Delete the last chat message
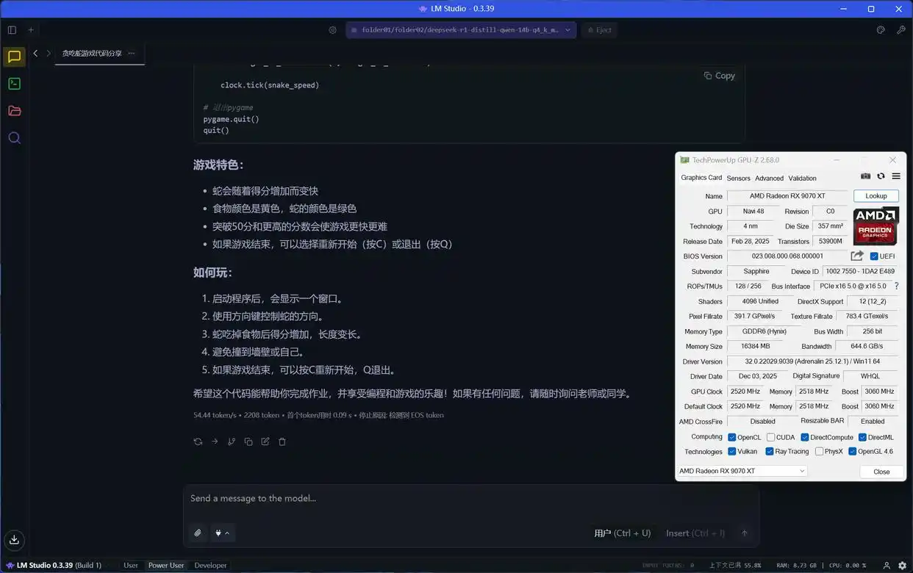Image resolution: width=913 pixels, height=573 pixels. [x=282, y=441]
